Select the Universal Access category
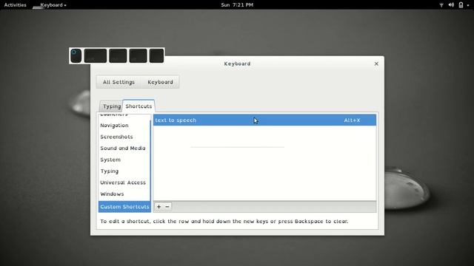The height and width of the screenshot is (266, 474). (124, 183)
